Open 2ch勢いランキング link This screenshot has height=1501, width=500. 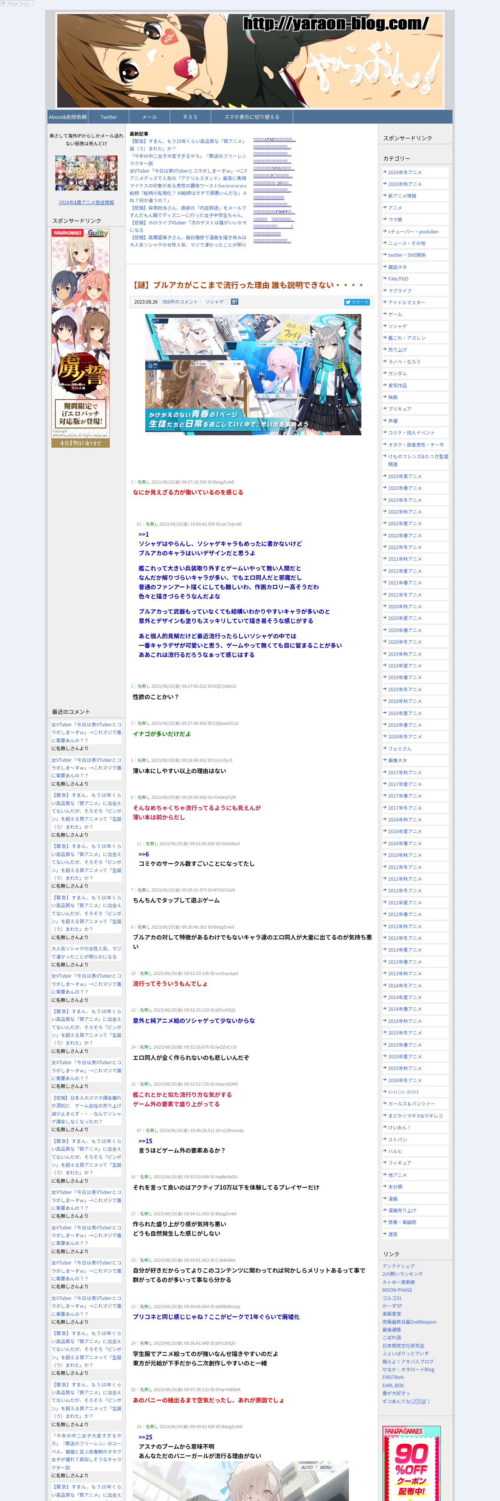point(403,1274)
